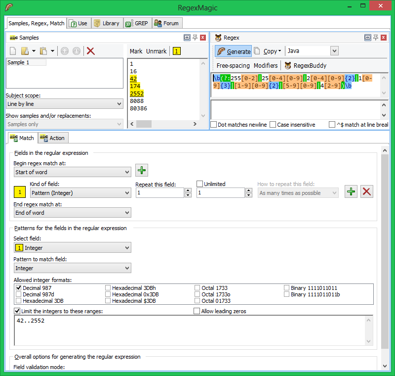This screenshot has height=376, width=395.
Task: Click the Move sample up arrow icon
Action: tap(65, 51)
